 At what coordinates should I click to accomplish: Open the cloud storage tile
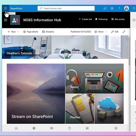109,109
